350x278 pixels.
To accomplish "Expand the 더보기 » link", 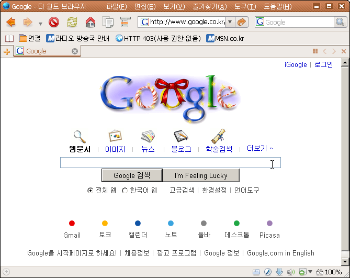I will [259, 148].
